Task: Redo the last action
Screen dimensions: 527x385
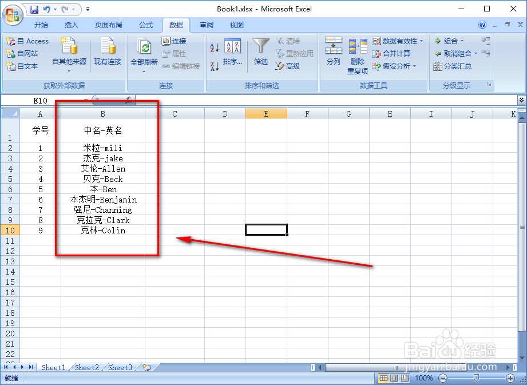Action: pos(65,10)
